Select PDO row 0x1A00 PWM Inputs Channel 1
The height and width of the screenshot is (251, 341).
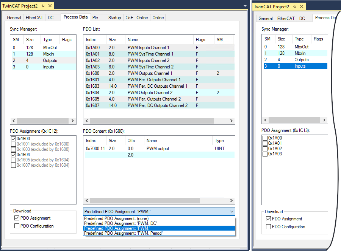point(160,48)
